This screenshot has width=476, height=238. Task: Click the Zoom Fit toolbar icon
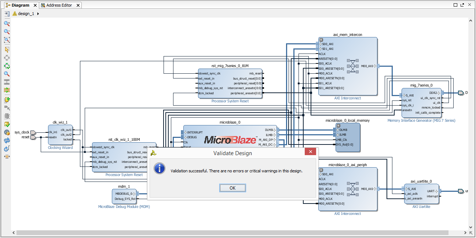coord(7,40)
